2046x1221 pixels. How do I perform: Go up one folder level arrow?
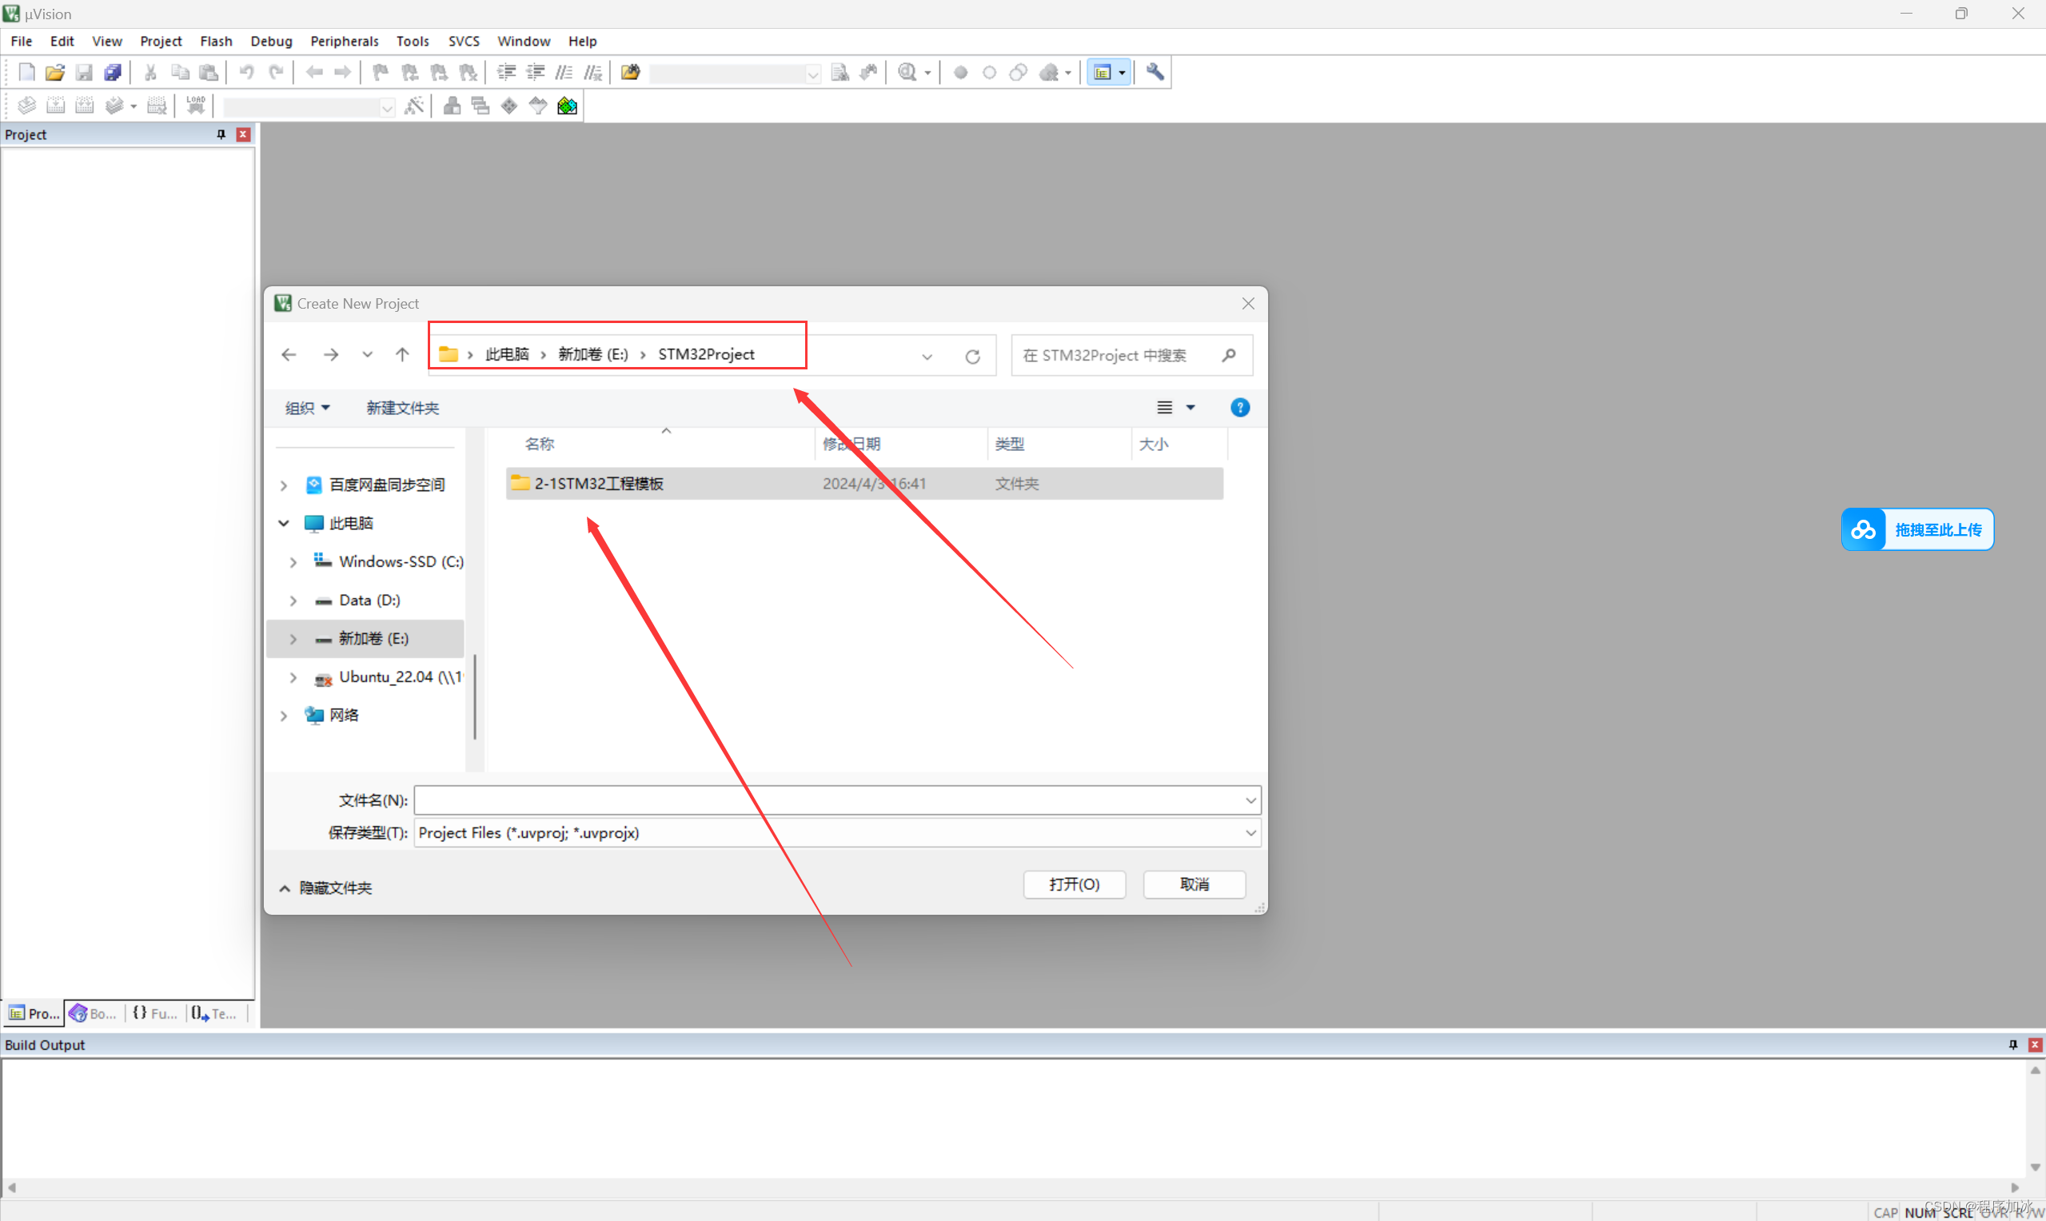point(401,354)
